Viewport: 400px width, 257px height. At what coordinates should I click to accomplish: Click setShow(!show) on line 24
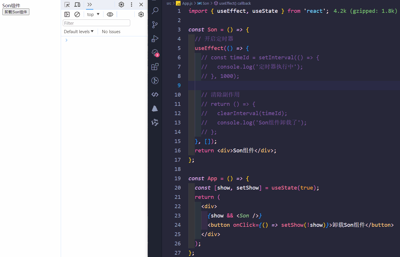303,225
